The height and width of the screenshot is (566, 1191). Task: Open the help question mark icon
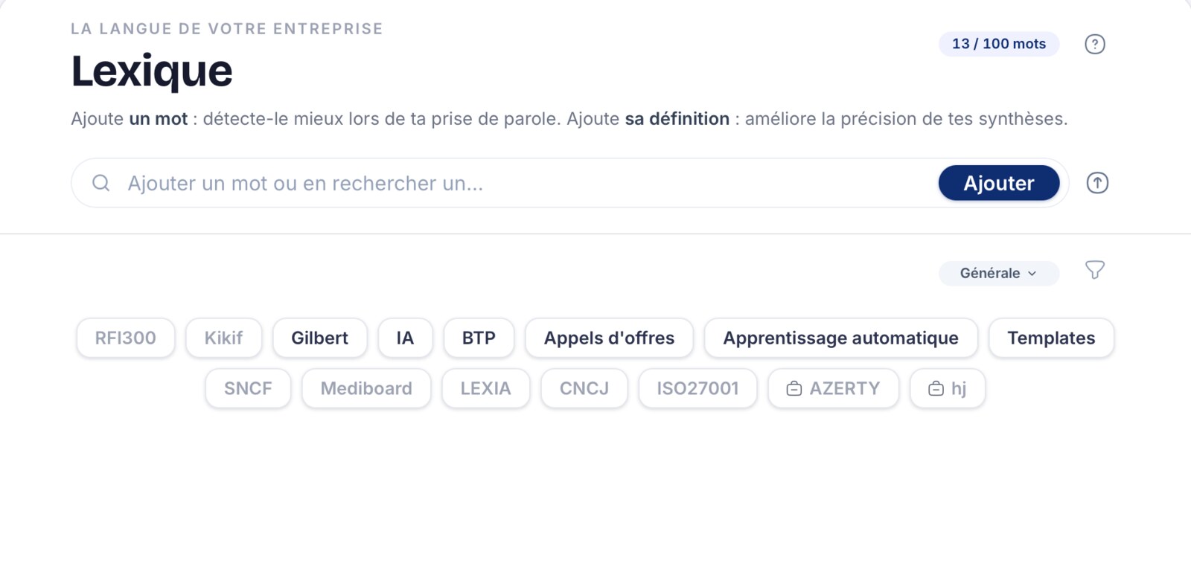point(1094,44)
